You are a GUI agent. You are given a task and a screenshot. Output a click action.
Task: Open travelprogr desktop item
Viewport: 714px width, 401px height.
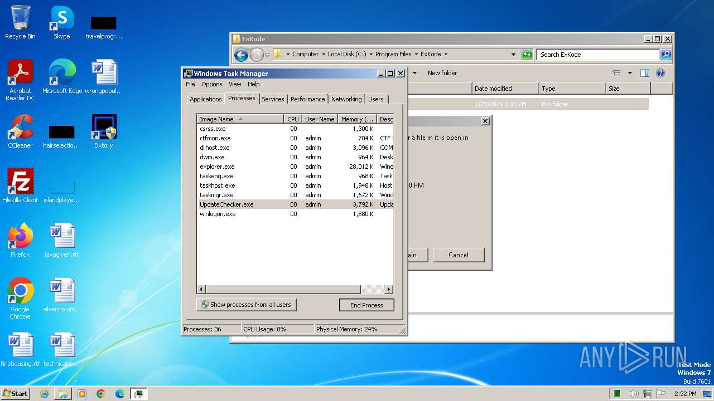click(104, 27)
